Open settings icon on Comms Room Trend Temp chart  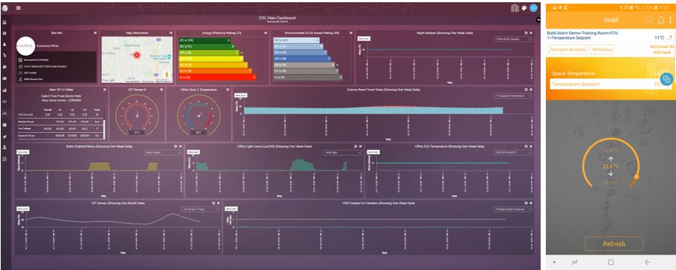point(526,90)
